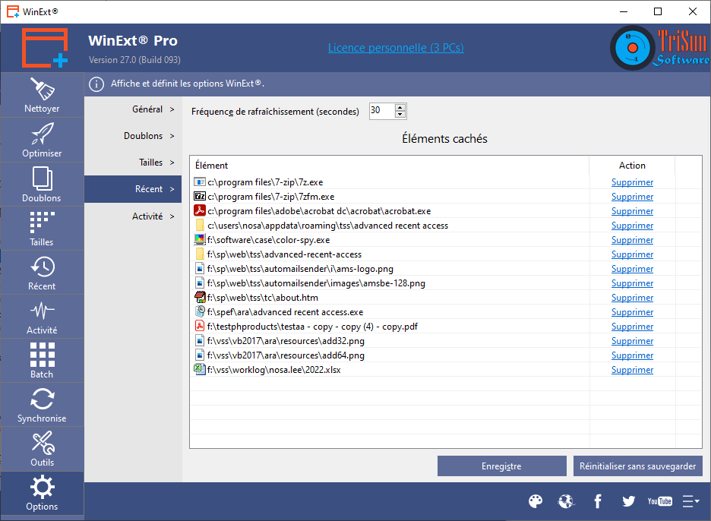Select the Activité options tab
The image size is (711, 521).
click(133, 216)
